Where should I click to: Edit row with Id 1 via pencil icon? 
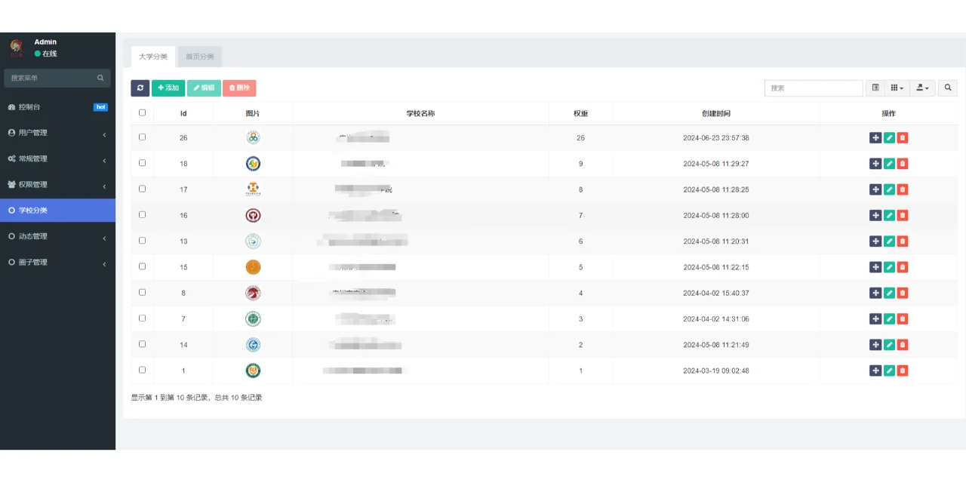(889, 371)
